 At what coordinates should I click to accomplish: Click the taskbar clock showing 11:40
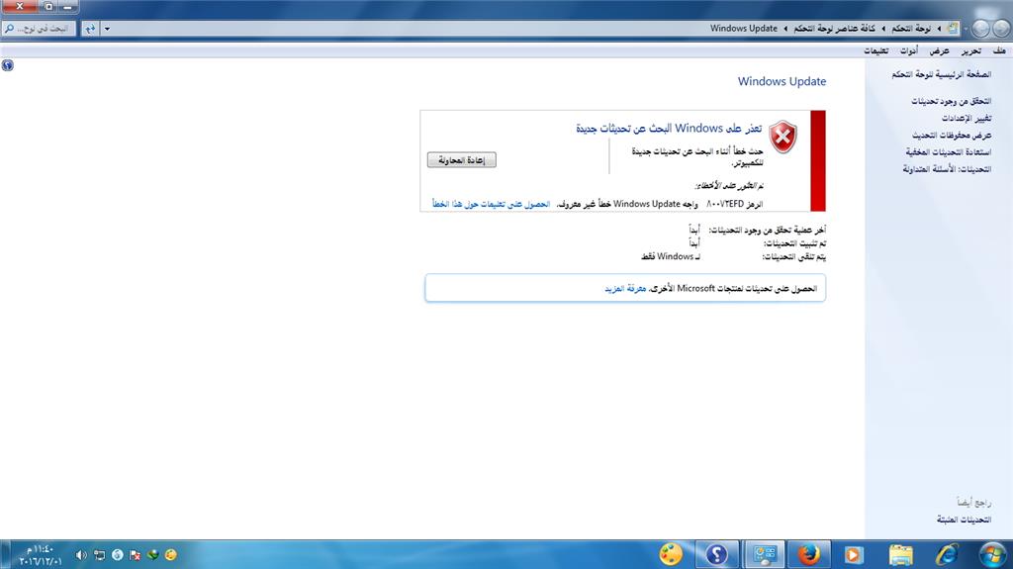click(x=40, y=555)
